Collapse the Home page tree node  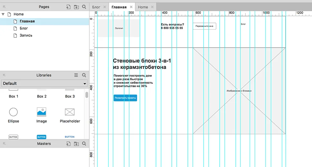[x=3, y=14]
